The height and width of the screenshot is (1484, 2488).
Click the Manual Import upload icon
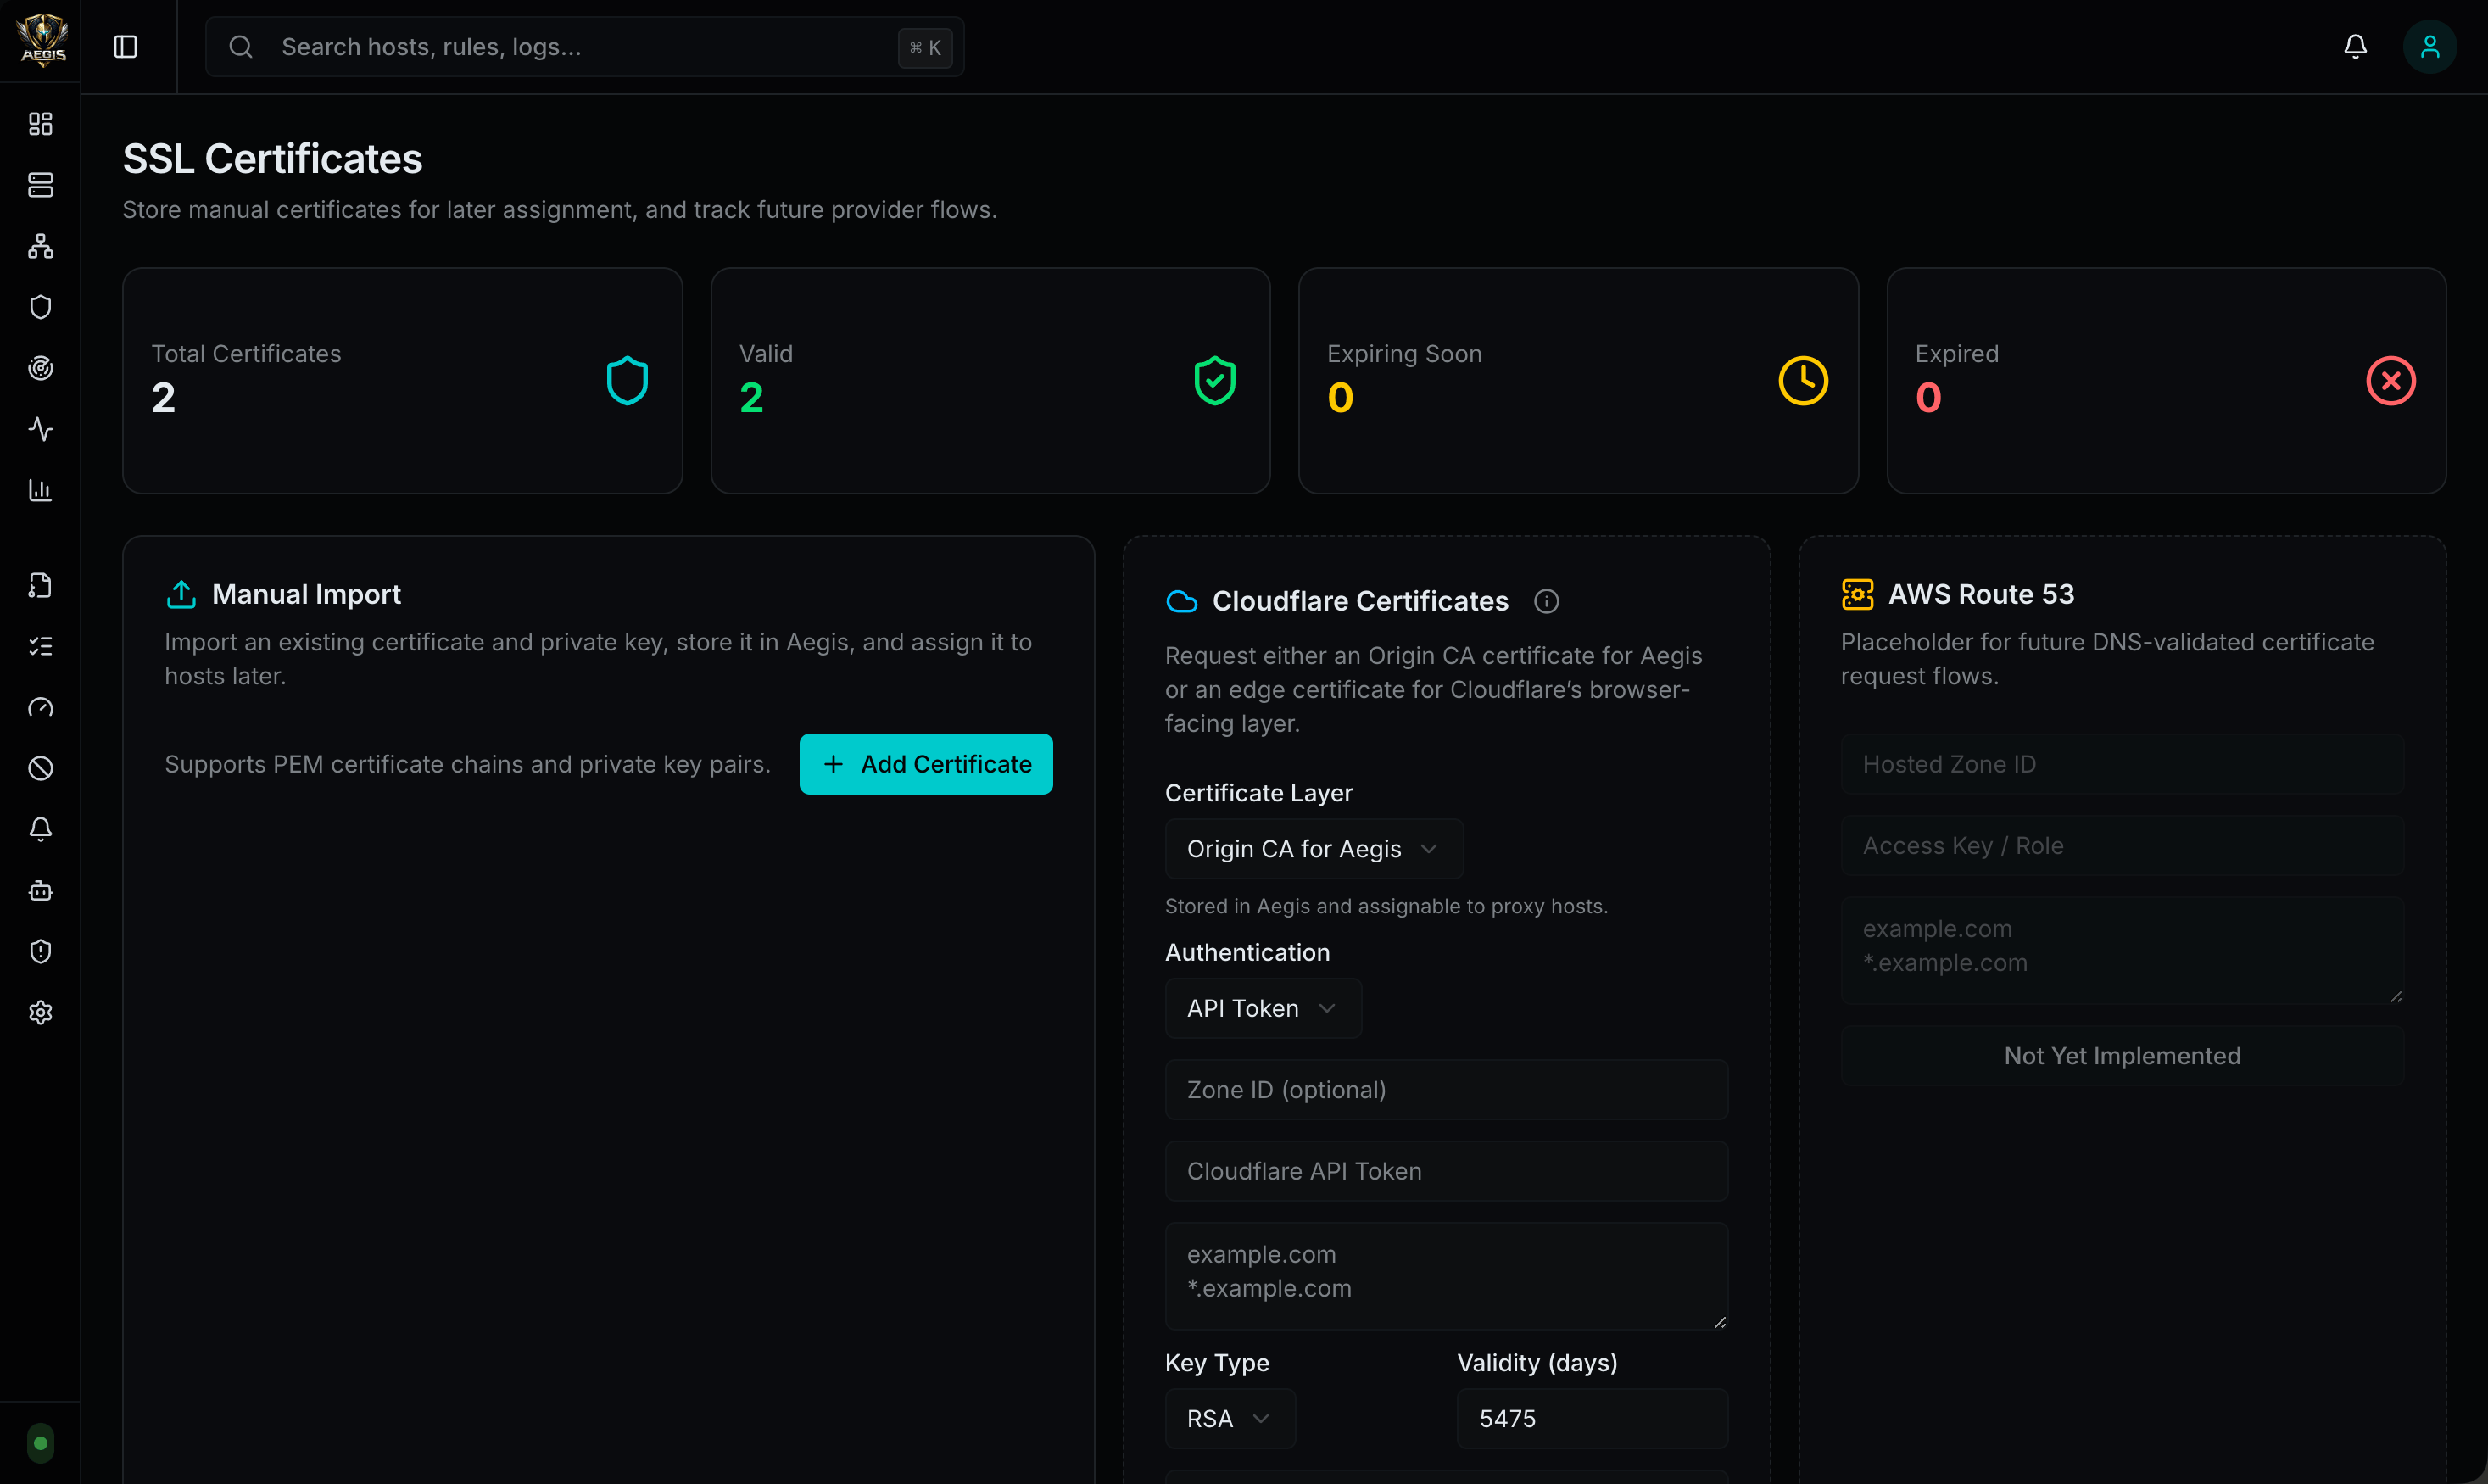coord(181,594)
